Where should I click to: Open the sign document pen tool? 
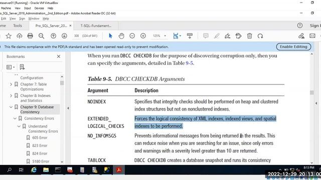(x=227, y=36)
